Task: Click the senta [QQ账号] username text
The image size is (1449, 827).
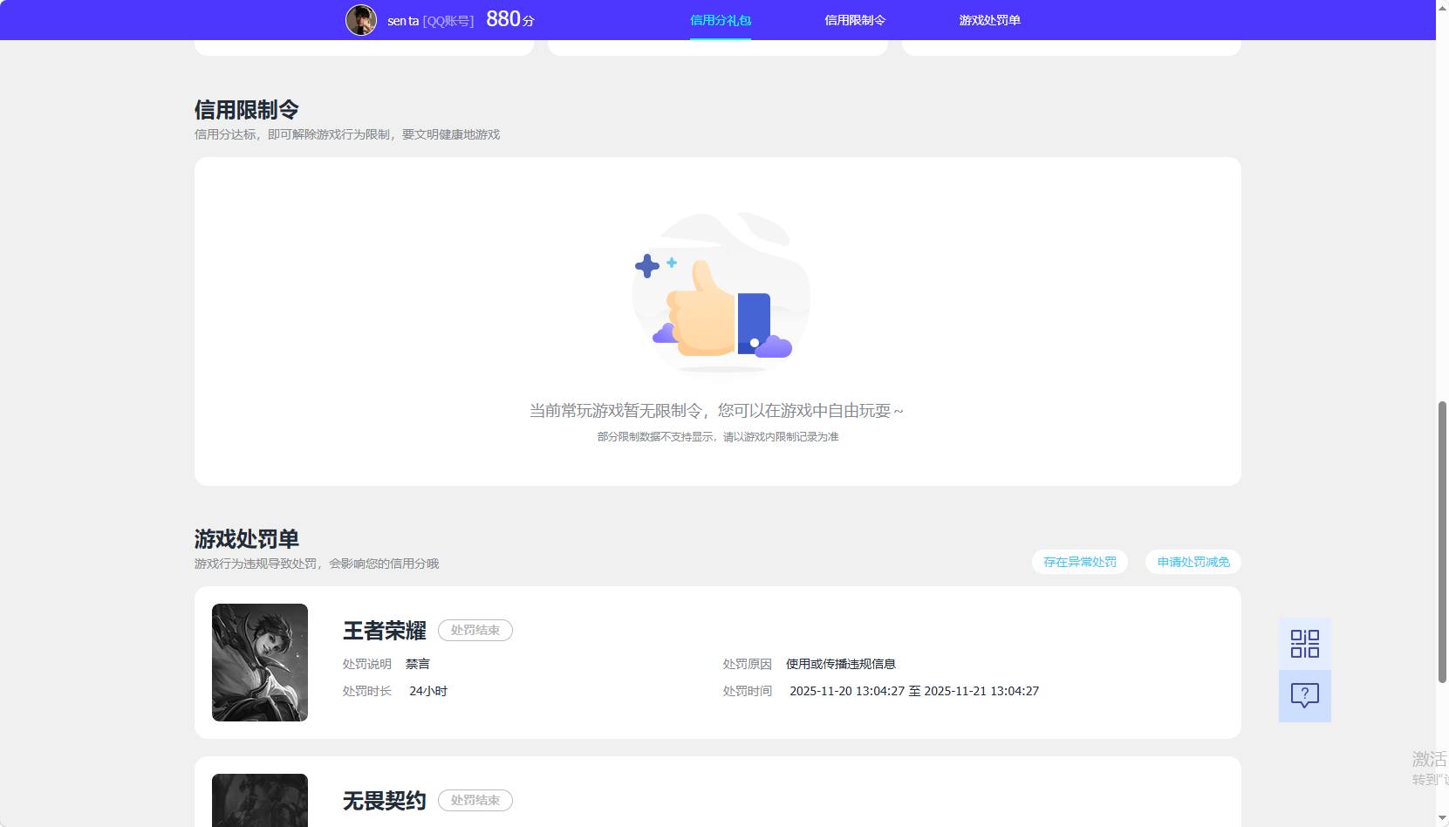Action: [x=431, y=20]
